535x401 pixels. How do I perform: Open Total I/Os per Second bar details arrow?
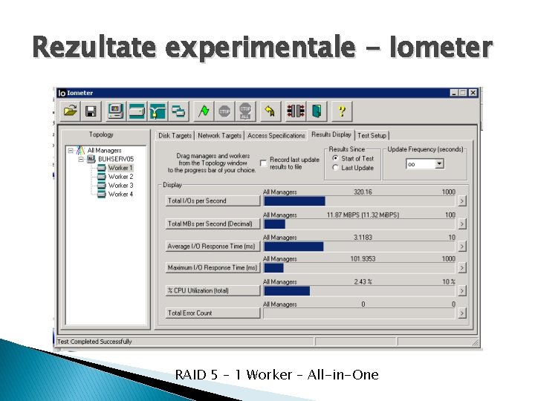coord(462,200)
